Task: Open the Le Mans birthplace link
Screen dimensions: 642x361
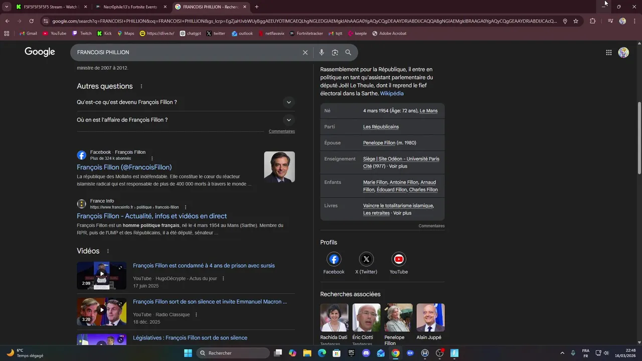Action: (428, 111)
